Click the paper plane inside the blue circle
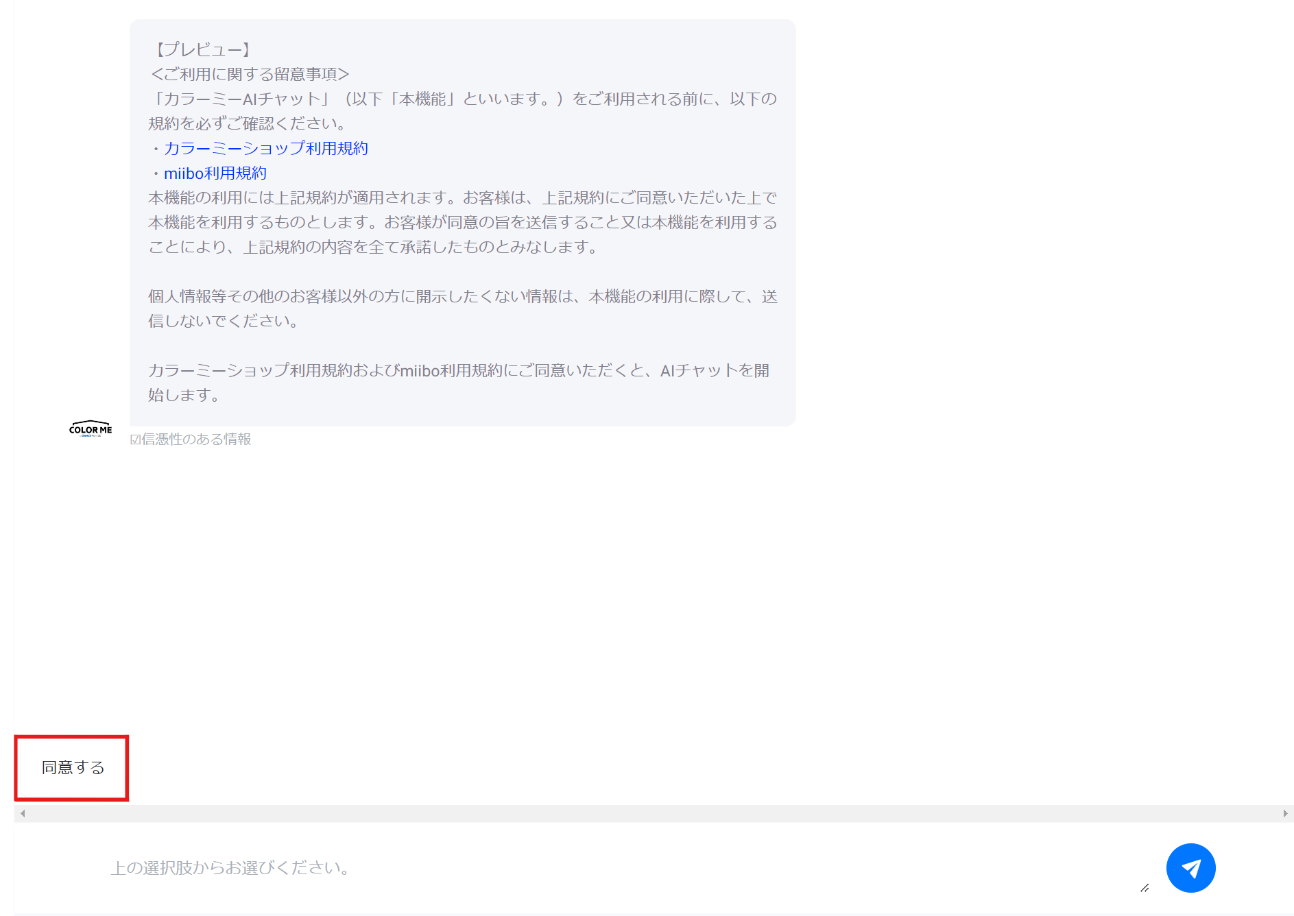 coord(1190,867)
